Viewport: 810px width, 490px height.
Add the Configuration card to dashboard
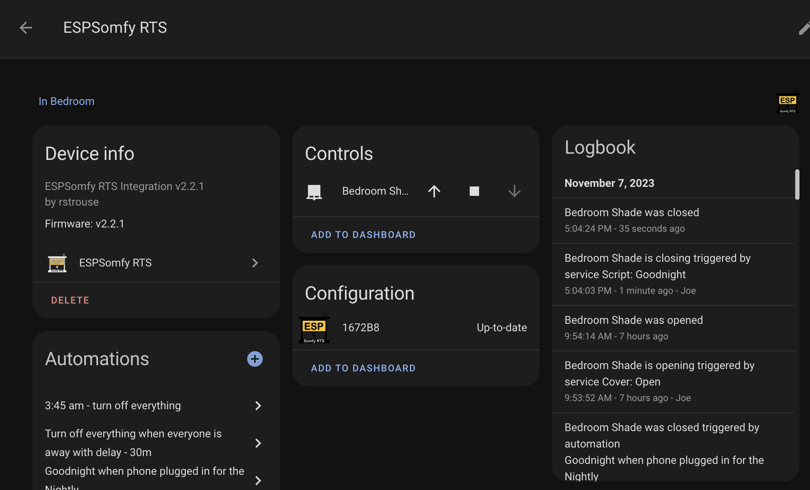pyautogui.click(x=363, y=367)
